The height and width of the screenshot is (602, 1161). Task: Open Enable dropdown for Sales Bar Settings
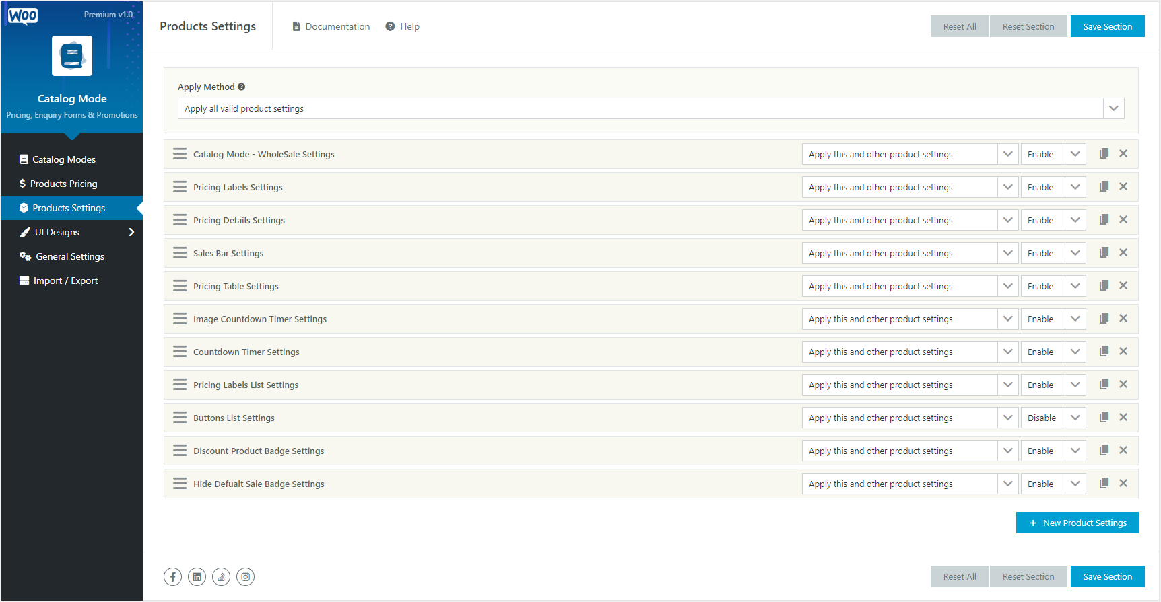(x=1053, y=253)
